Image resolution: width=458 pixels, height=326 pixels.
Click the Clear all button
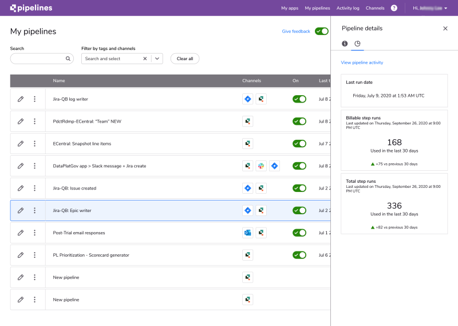click(x=185, y=58)
